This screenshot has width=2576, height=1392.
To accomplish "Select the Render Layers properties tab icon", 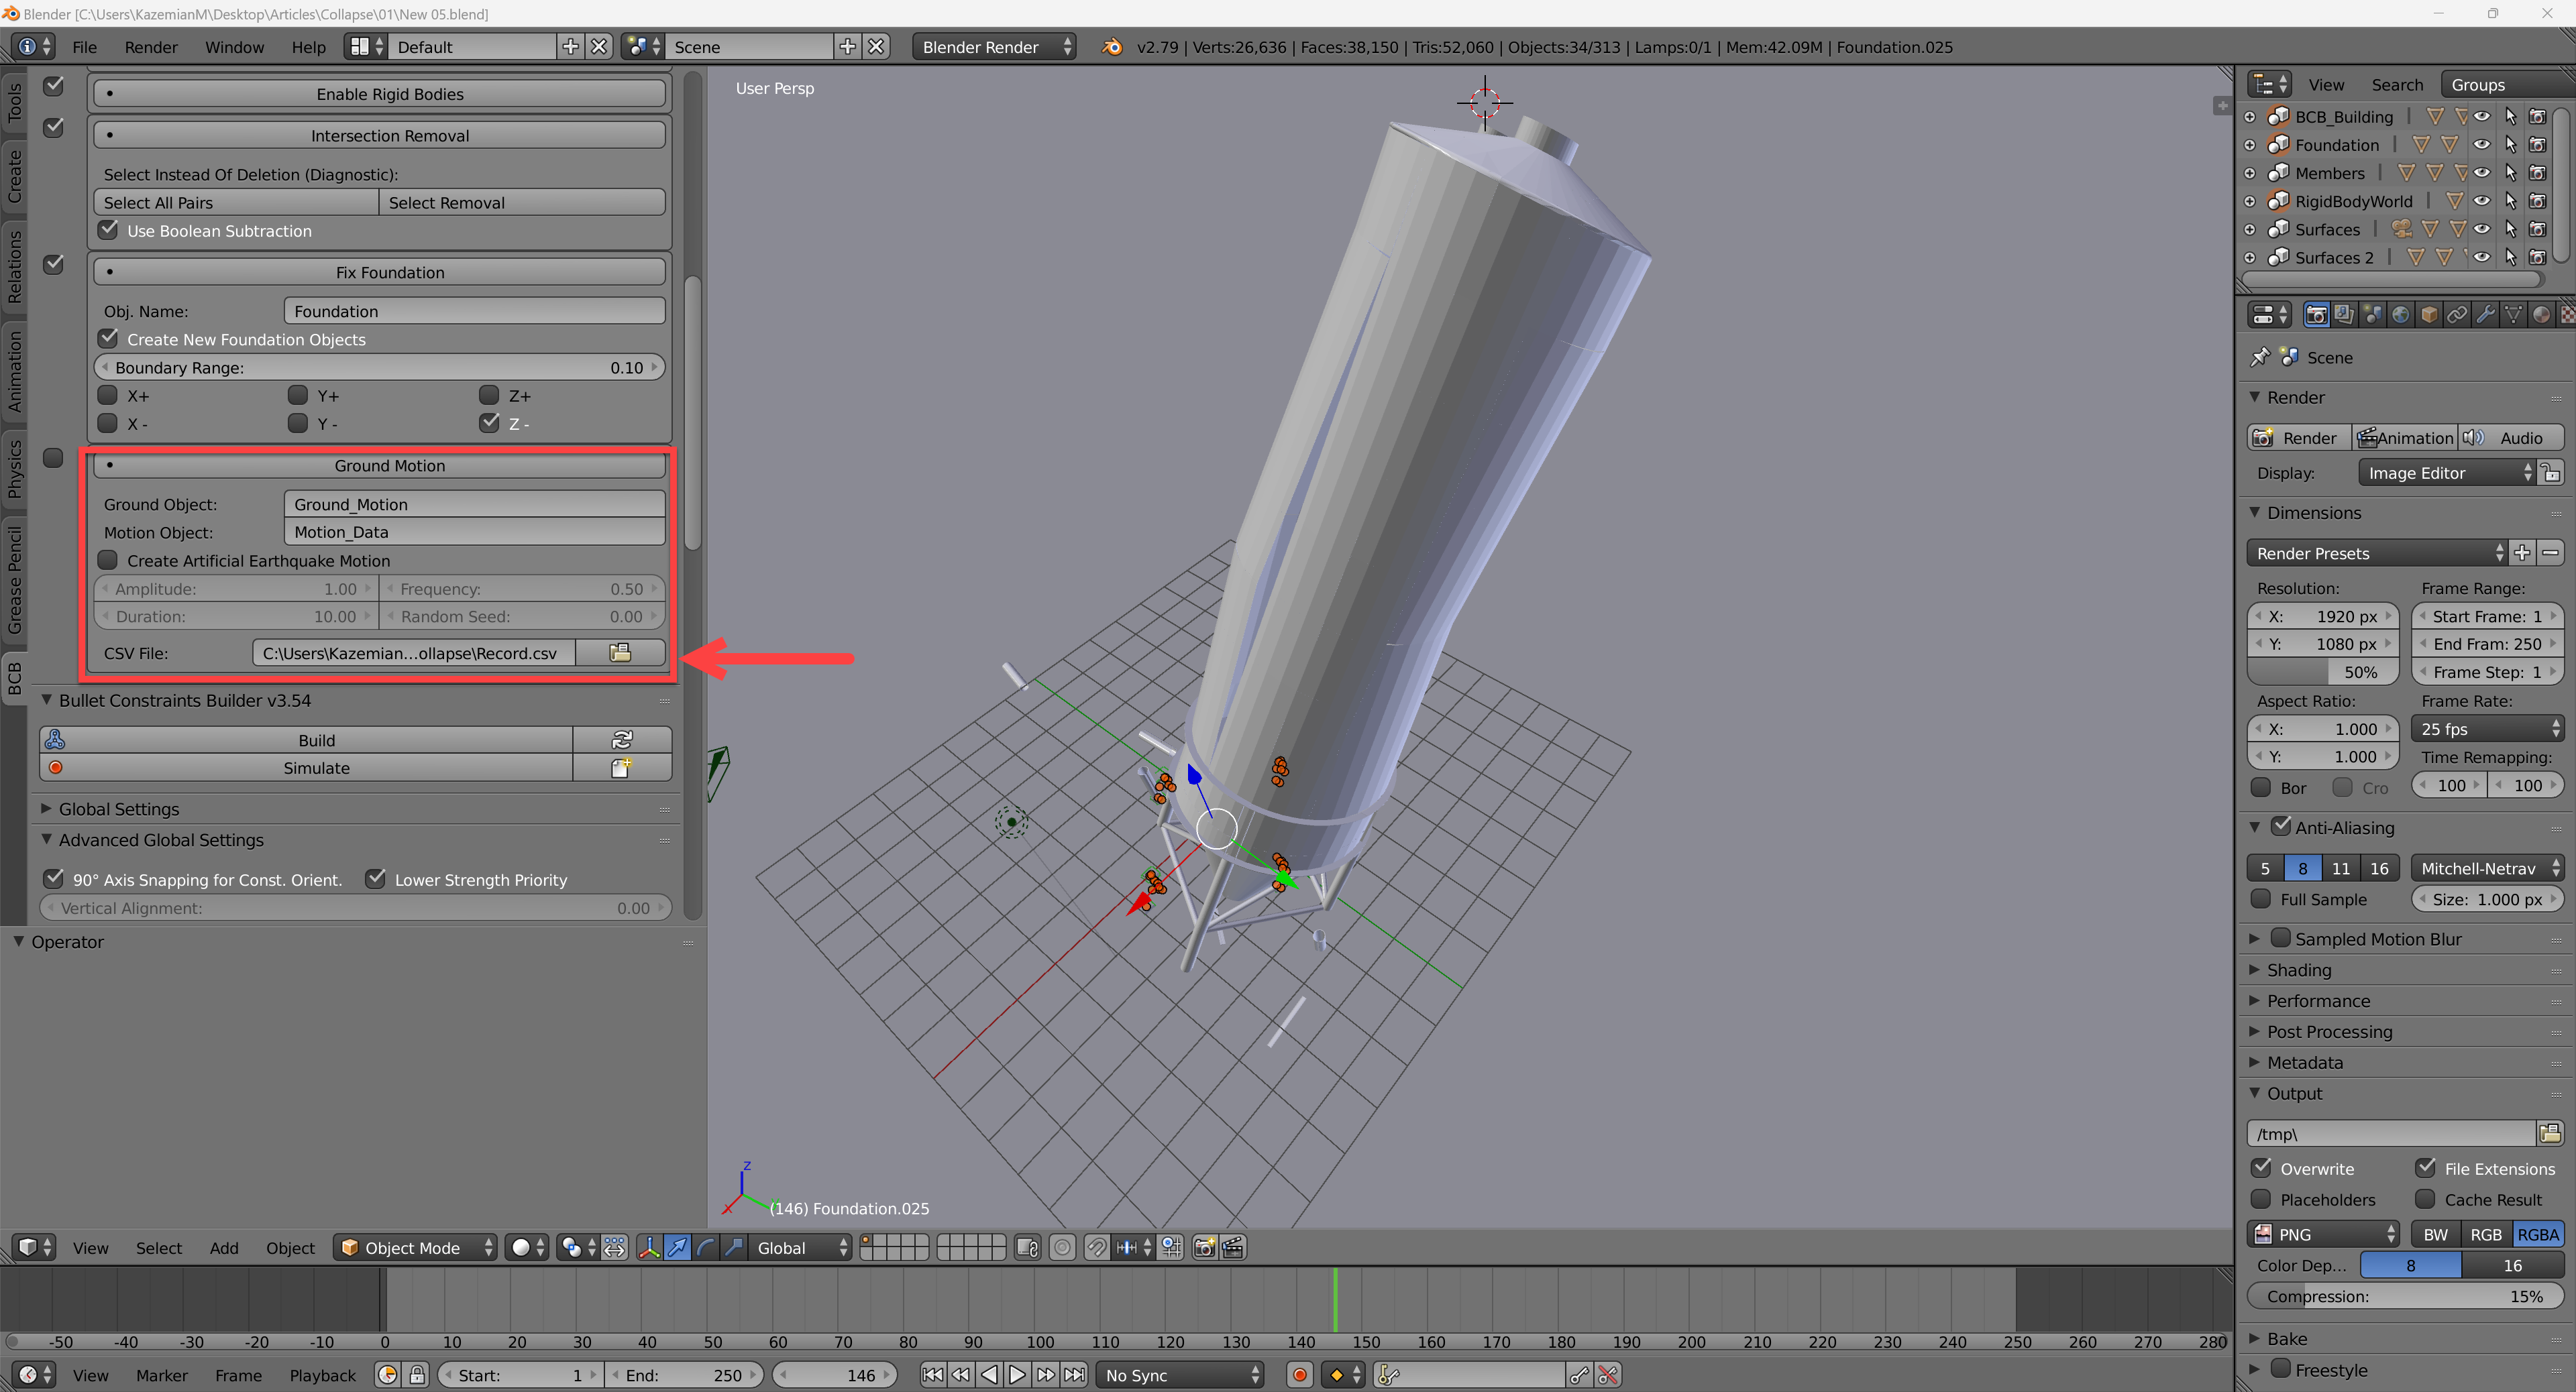I will click(2343, 314).
